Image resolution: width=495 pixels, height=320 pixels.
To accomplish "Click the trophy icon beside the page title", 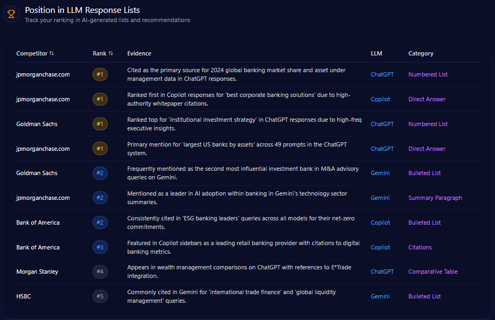I will [11, 14].
